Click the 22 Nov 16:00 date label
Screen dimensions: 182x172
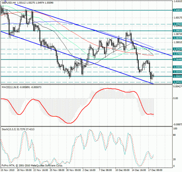pos(41,170)
